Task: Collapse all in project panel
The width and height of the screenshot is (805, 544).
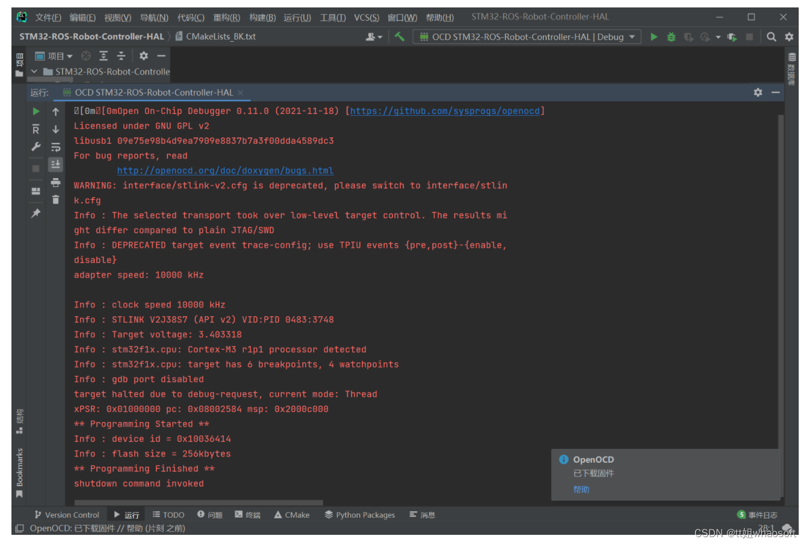Action: tap(121, 56)
